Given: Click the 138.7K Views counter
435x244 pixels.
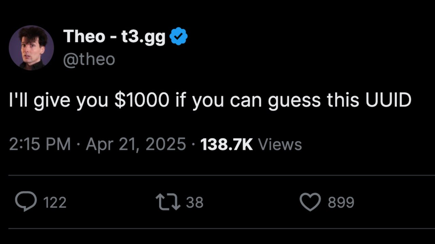Looking at the screenshot, I should pyautogui.click(x=250, y=144).
